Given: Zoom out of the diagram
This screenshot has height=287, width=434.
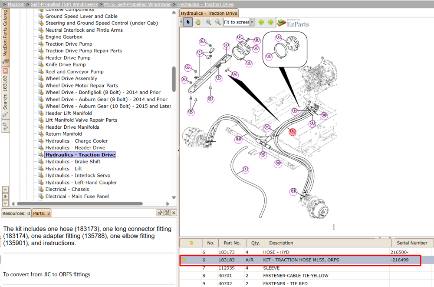Looking at the screenshot, I should pyautogui.click(x=218, y=22).
